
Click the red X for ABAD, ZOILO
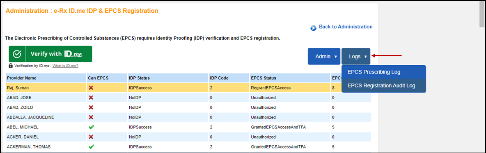pyautogui.click(x=91, y=107)
